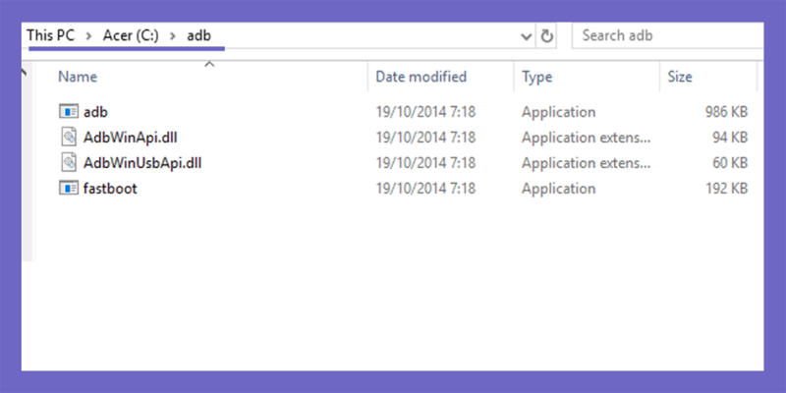This screenshot has width=786, height=393.
Task: Sort files by Name column
Action: point(78,77)
